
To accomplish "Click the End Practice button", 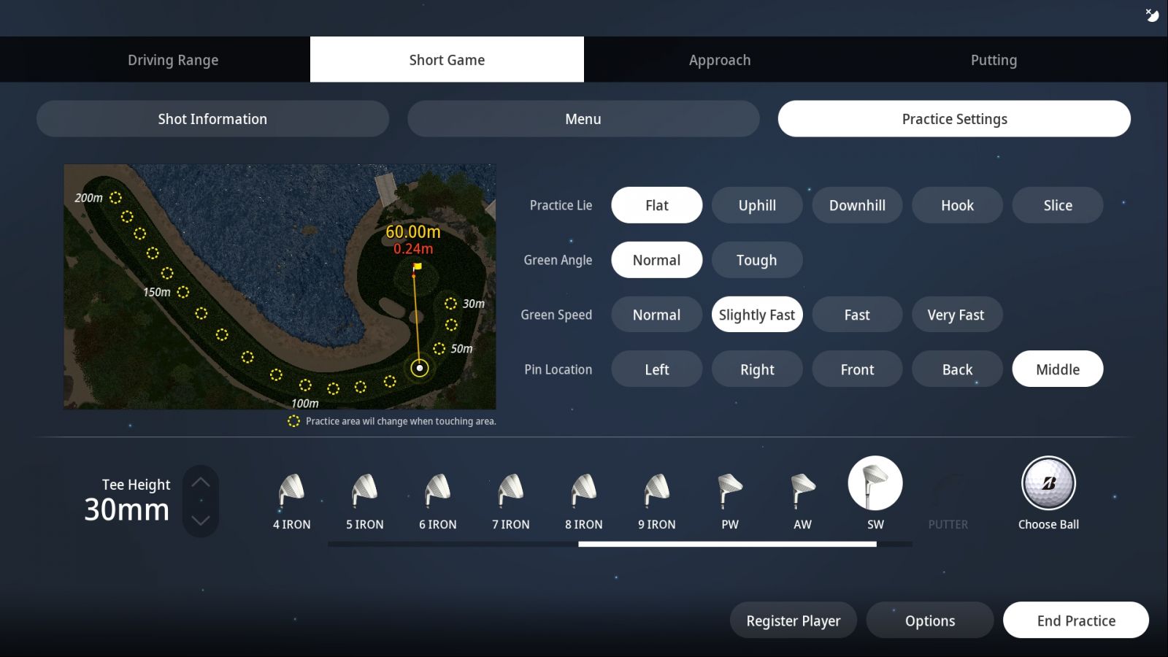I will 1075,620.
